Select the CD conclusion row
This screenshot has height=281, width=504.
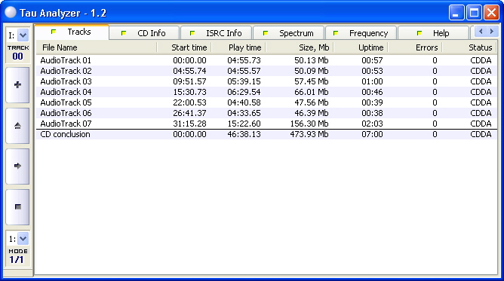click(266, 134)
